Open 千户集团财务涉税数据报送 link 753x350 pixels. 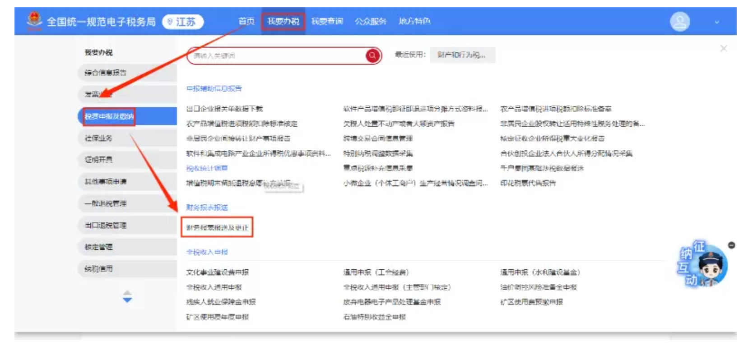tap(542, 168)
